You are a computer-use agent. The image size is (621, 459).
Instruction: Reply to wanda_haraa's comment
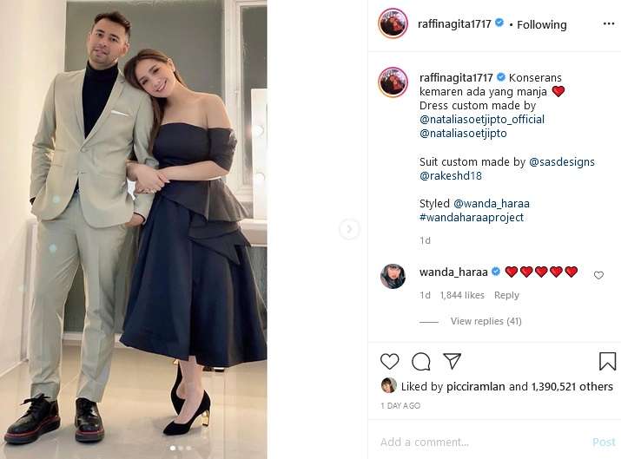[x=506, y=295]
